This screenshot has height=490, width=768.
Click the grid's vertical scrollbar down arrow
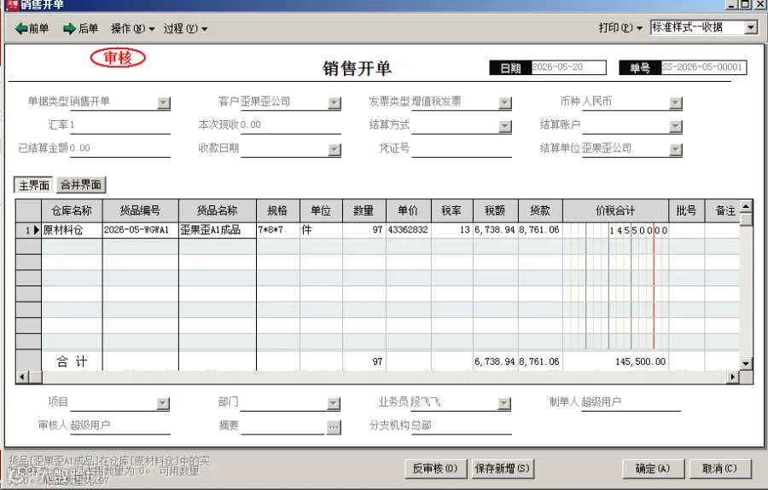(746, 363)
